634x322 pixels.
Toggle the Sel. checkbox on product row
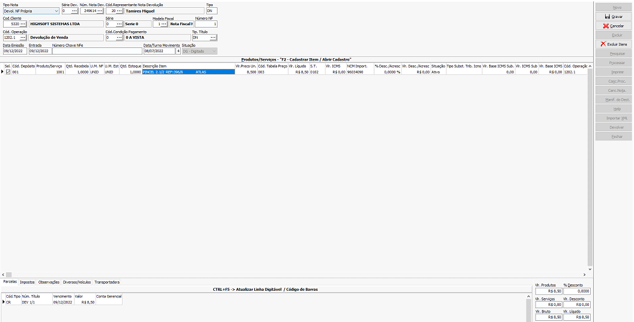8,71
